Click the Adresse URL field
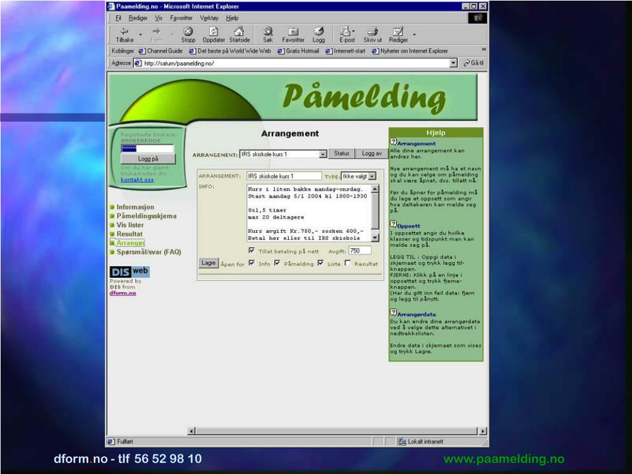 coord(296,63)
